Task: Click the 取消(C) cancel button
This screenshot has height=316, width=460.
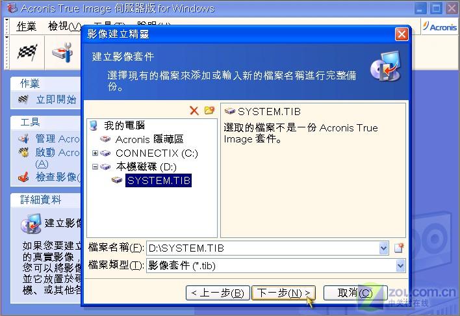Action: point(355,293)
